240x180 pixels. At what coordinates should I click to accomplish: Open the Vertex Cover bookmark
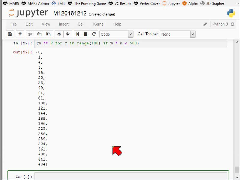pyautogui.click(x=147, y=3)
